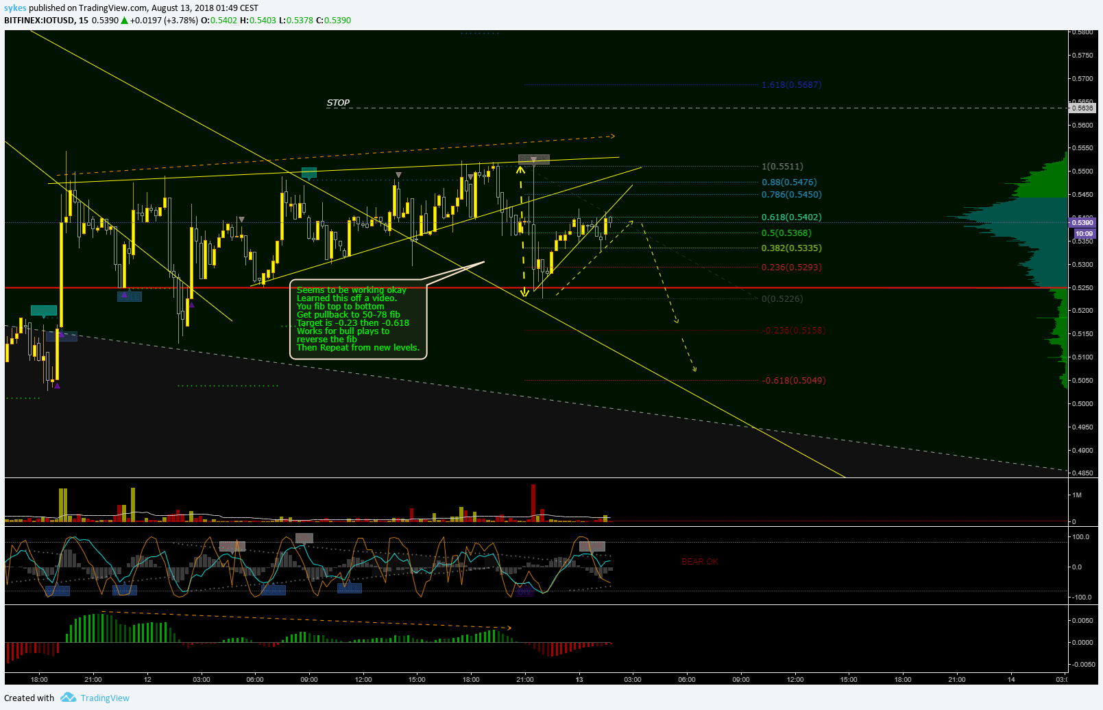Click the 0.382(0.5335) fib label
1103x710 pixels.
click(x=791, y=248)
